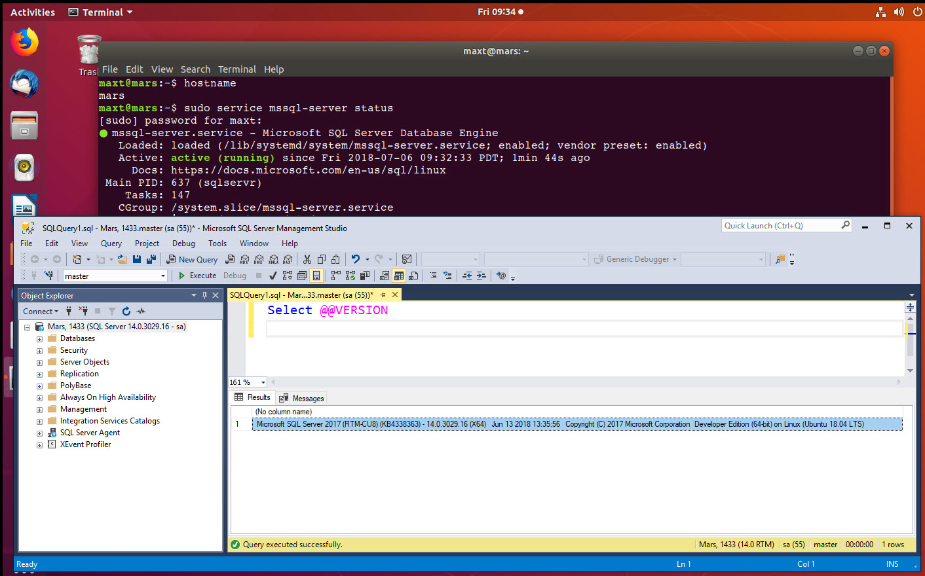Open Terminal window's Search menu
The image size is (925, 576).
click(x=195, y=69)
